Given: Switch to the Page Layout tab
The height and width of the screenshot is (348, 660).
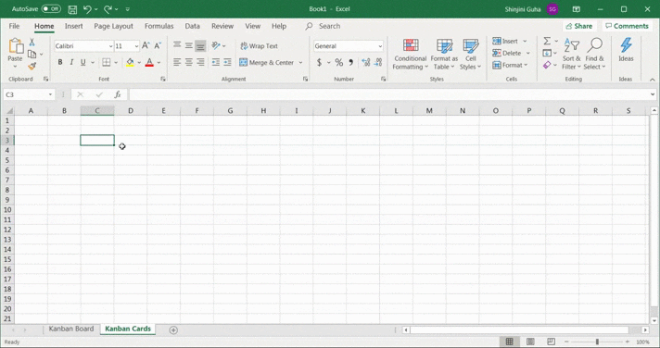Looking at the screenshot, I should tap(113, 26).
